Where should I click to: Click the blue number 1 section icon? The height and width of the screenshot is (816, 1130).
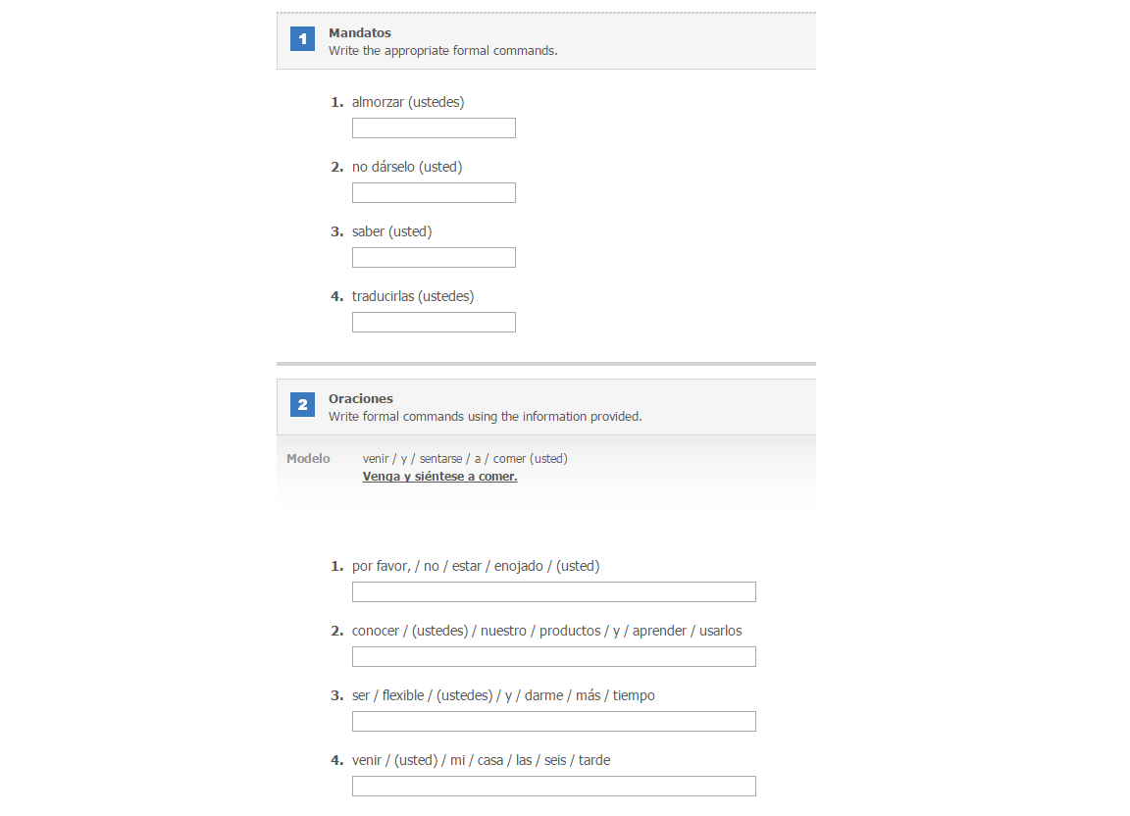pyautogui.click(x=302, y=39)
